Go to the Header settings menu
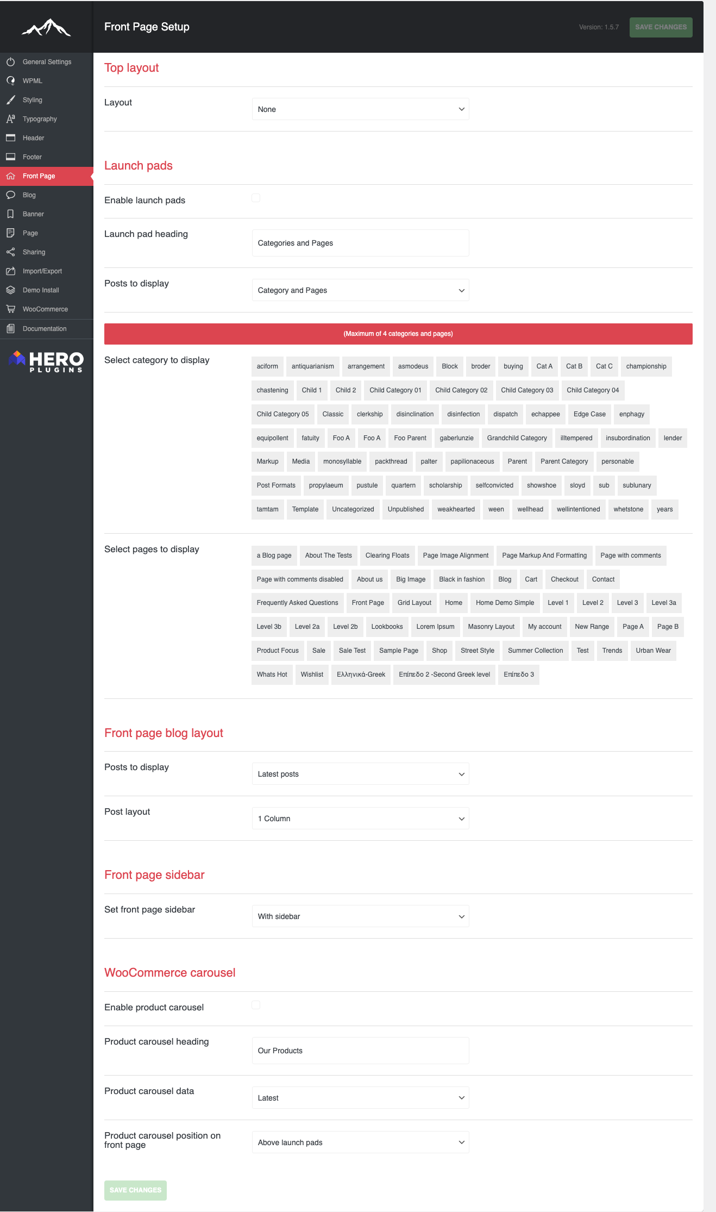This screenshot has width=716, height=1212. click(33, 138)
